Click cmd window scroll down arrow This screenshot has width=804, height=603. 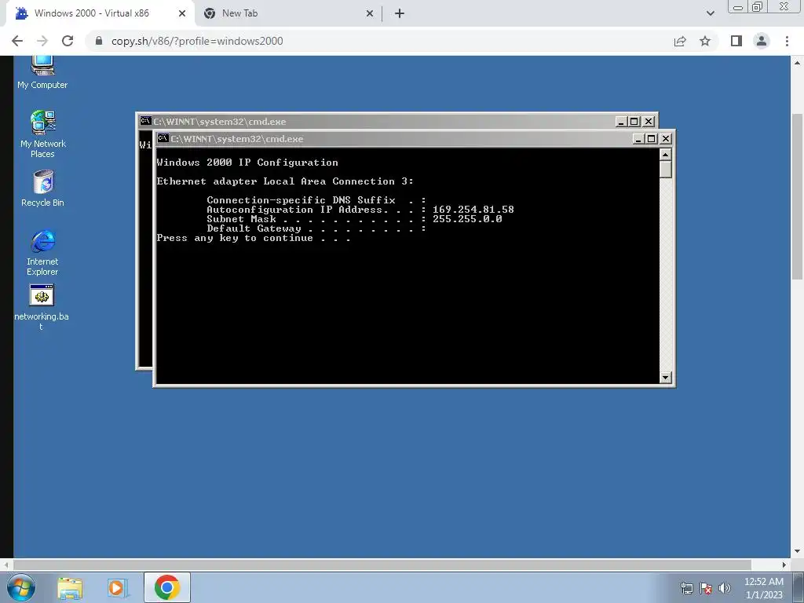(665, 378)
